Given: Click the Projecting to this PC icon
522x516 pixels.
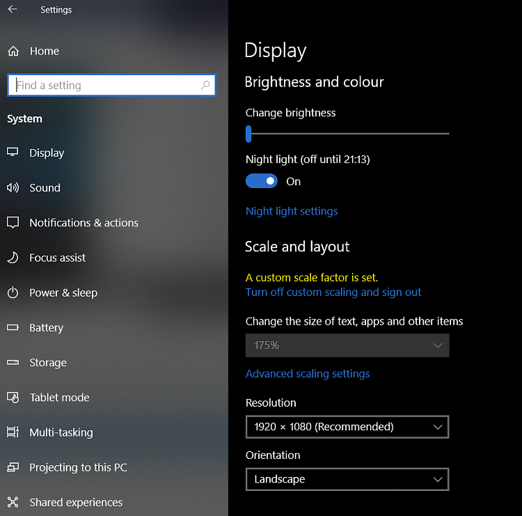Looking at the screenshot, I should click(13, 467).
